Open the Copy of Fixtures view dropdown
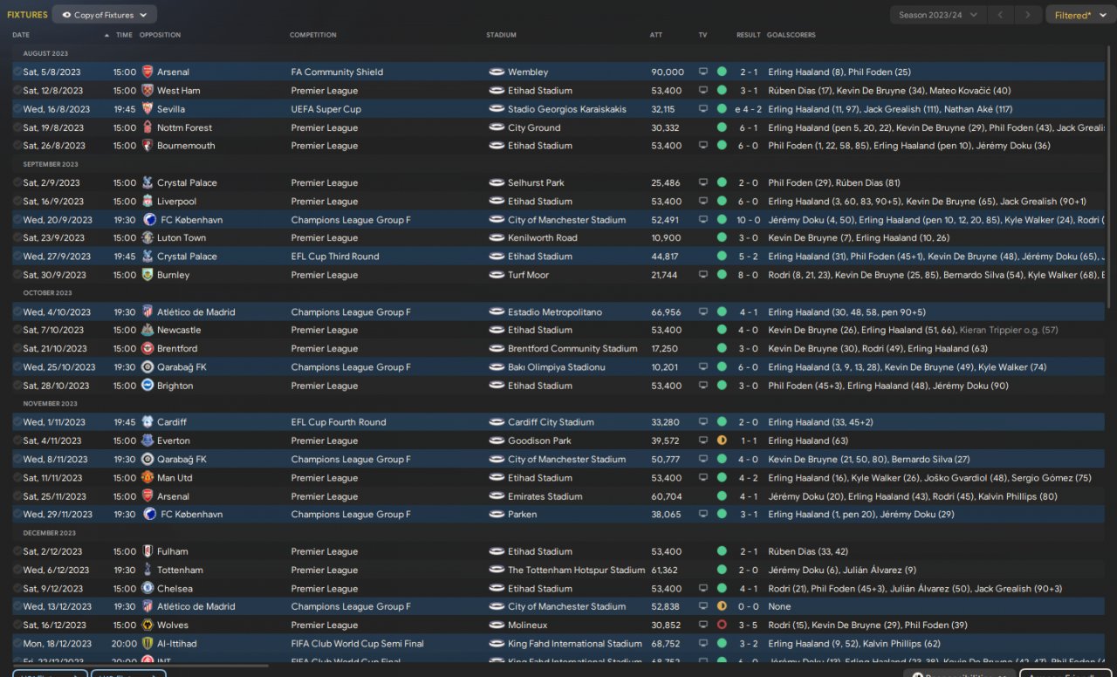This screenshot has width=1117, height=677. click(105, 15)
